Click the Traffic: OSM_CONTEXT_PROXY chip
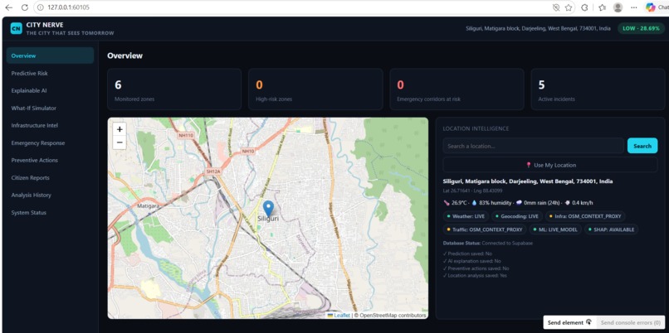The image size is (669, 333). pos(484,229)
